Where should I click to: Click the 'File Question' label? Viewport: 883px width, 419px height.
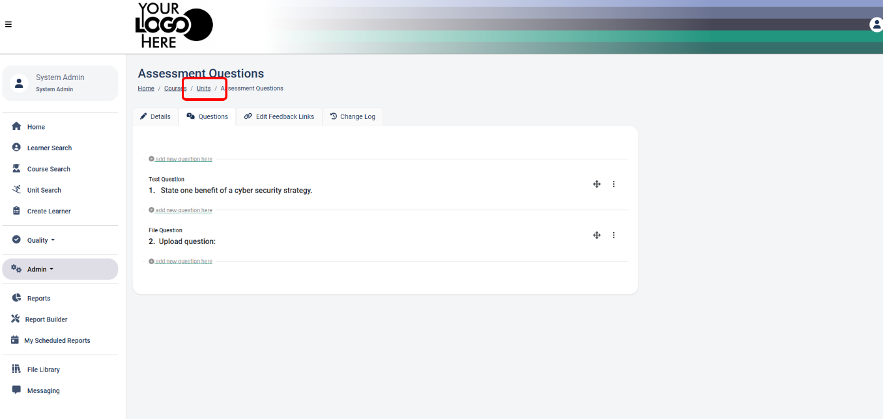point(166,230)
